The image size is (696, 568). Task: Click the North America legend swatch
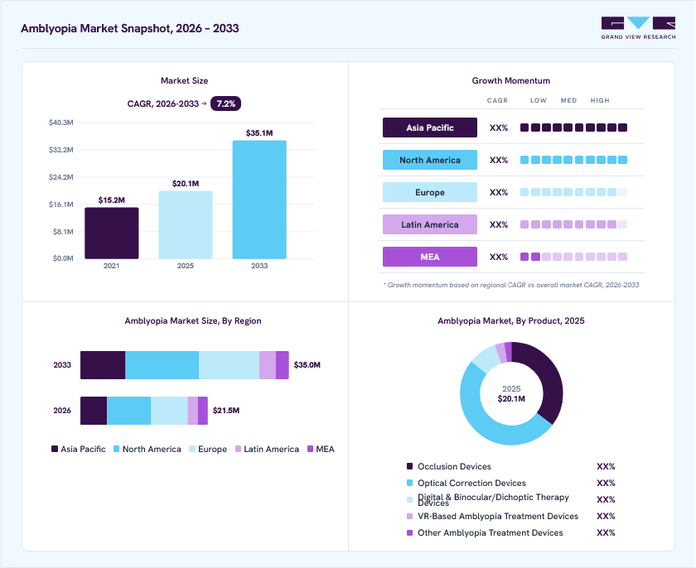pyautogui.click(x=116, y=449)
